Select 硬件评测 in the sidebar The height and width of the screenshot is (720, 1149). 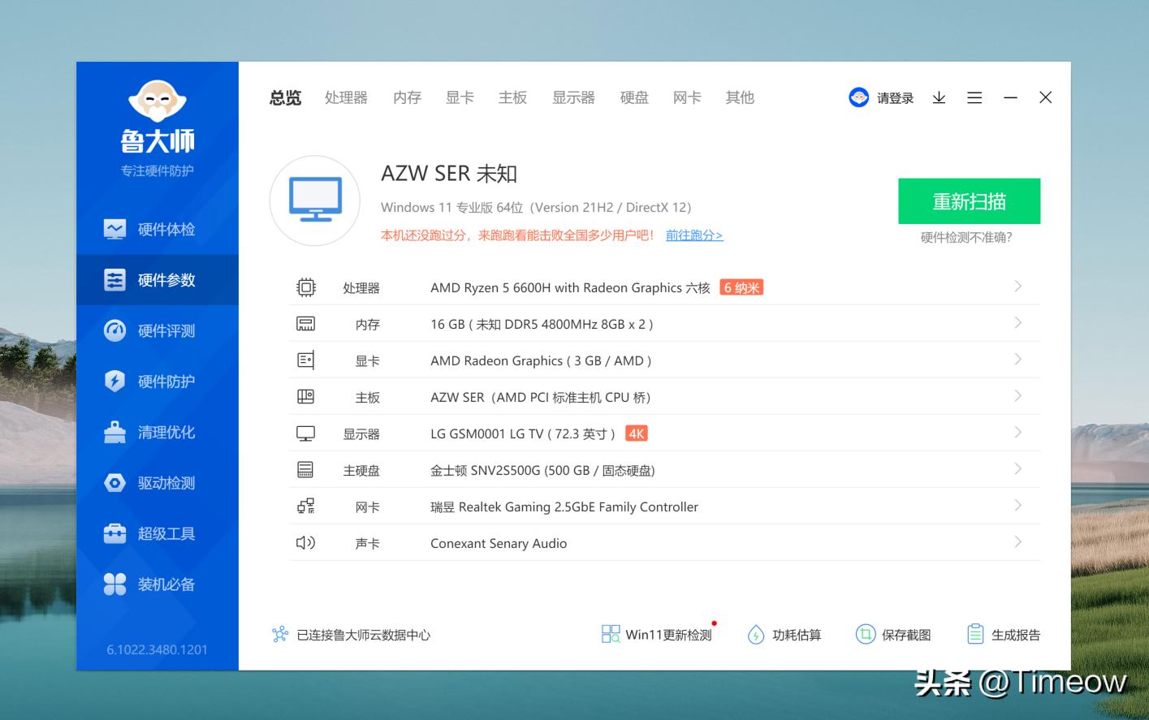click(166, 330)
